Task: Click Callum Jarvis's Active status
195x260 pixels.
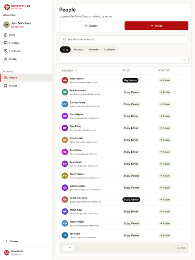Action: click(x=165, y=104)
